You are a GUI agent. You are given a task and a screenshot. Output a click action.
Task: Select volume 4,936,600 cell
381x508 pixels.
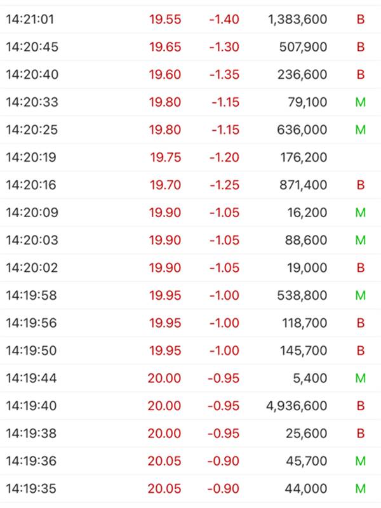tap(297, 406)
